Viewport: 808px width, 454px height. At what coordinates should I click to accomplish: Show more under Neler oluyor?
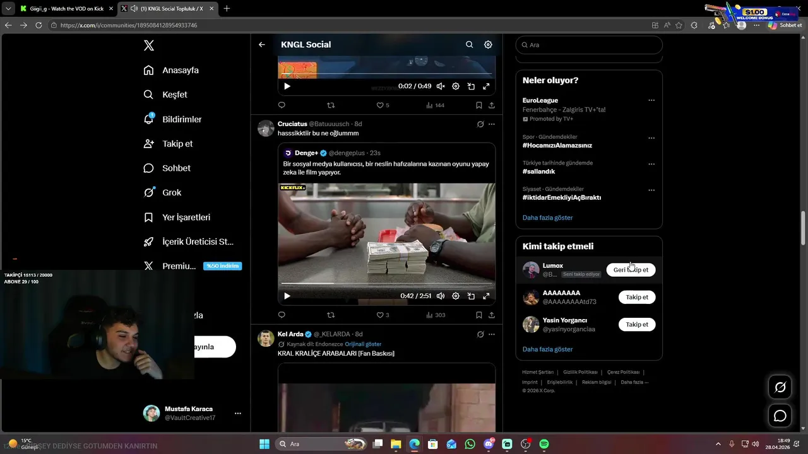pos(547,218)
